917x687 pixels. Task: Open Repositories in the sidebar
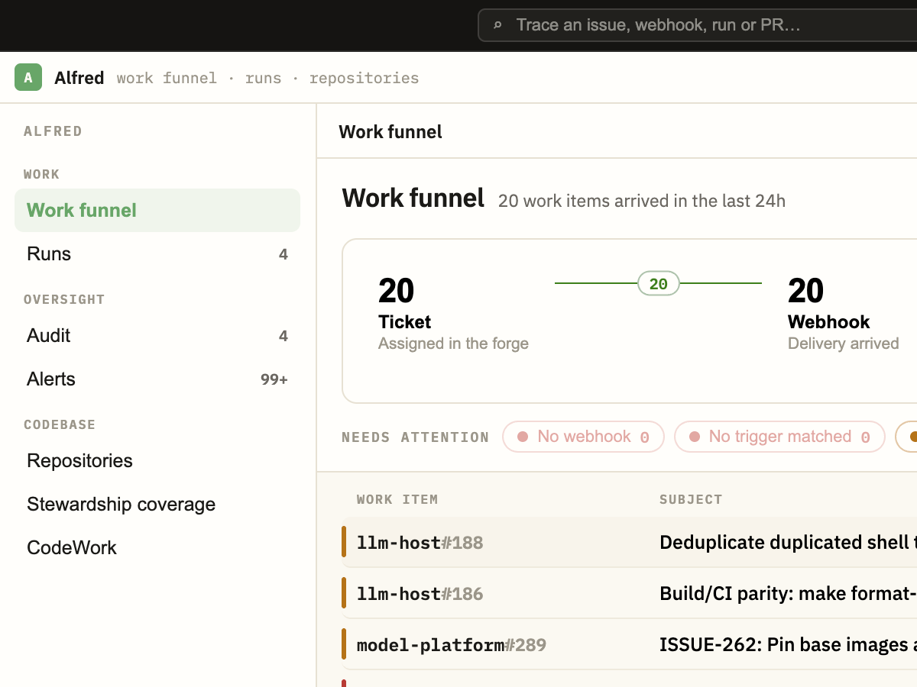tap(157, 460)
